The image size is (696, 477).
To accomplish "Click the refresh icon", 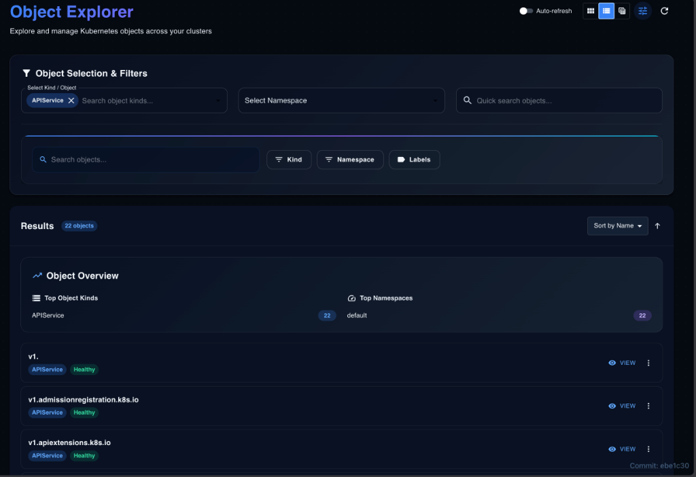I will [665, 11].
